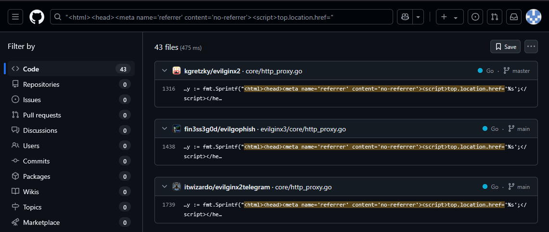Filter by Repositories

pyautogui.click(x=71, y=84)
